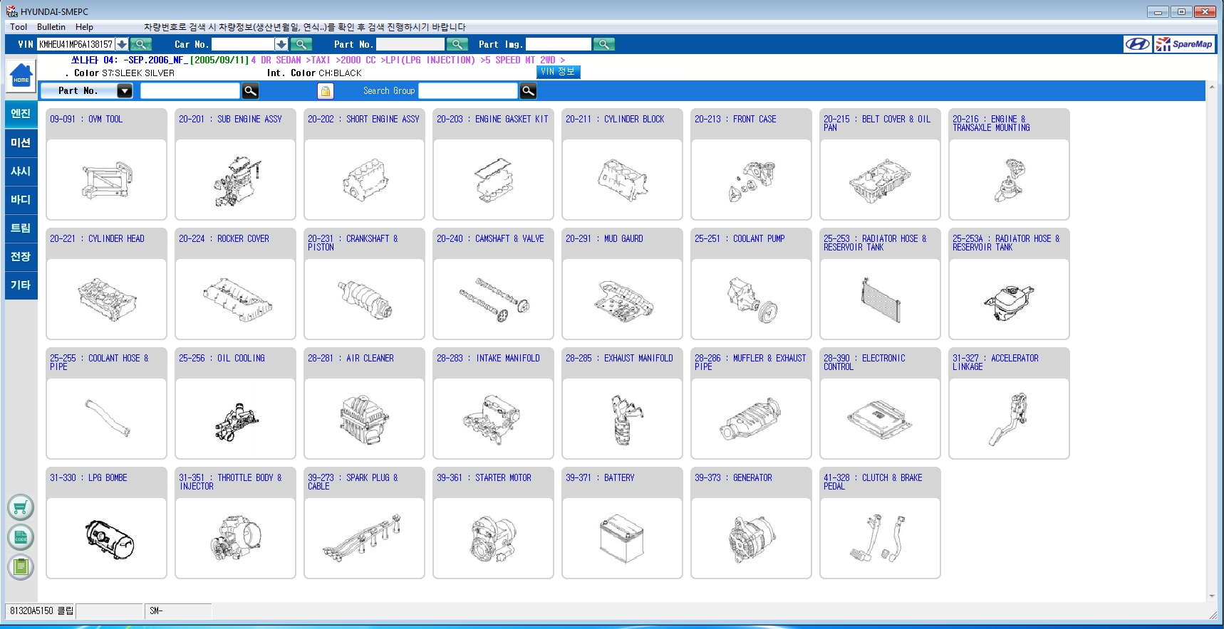Screen dimensions: 1224x629
Task: Expand the VIN history dropdown arrow
Action: [x=122, y=44]
